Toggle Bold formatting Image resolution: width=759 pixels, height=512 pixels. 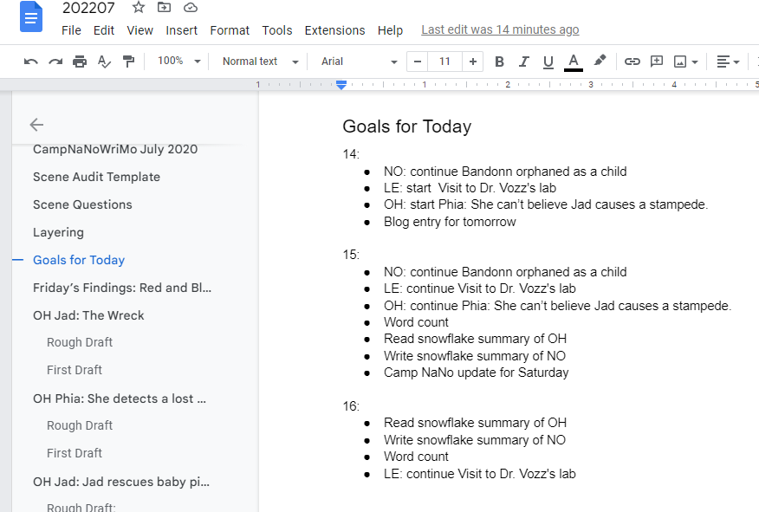click(x=499, y=62)
